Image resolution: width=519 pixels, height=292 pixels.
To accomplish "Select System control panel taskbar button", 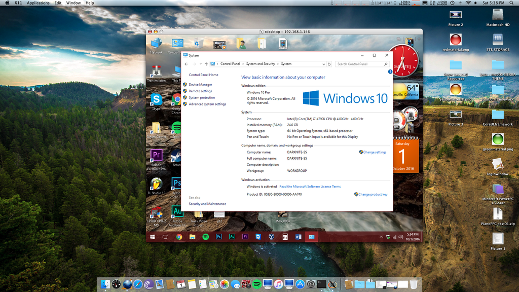I will pos(312,237).
